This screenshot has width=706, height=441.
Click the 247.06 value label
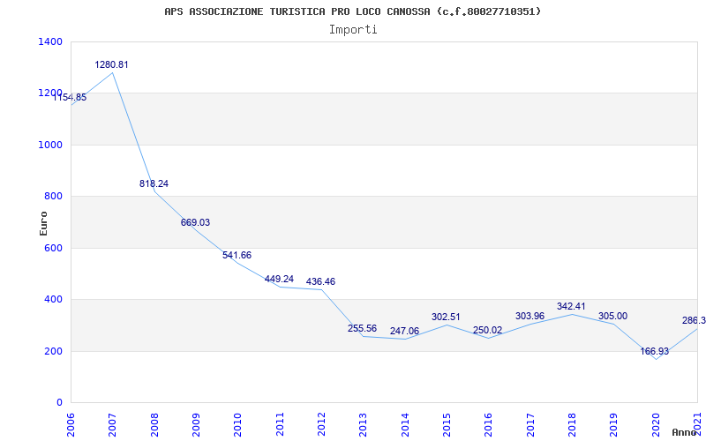[x=404, y=332]
